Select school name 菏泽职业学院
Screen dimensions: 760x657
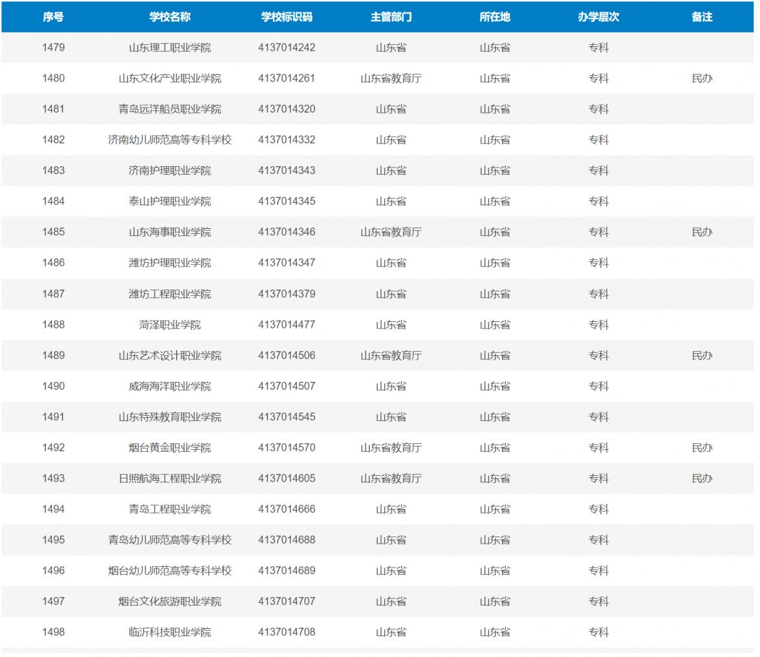point(169,325)
